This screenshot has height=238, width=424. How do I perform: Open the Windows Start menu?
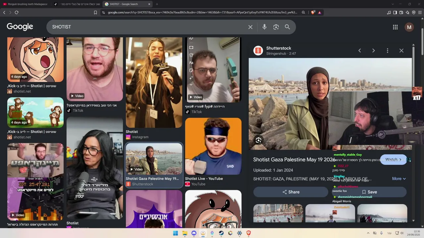coord(175,233)
